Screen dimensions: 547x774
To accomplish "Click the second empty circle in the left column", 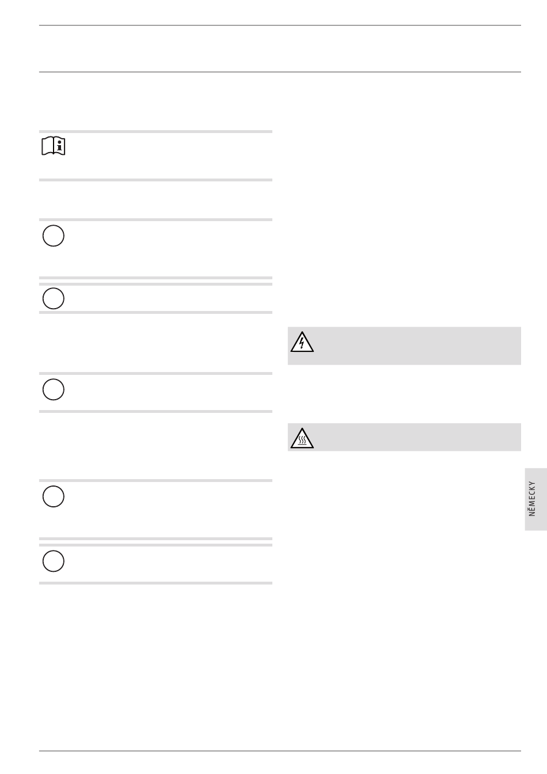I will (53, 298).
